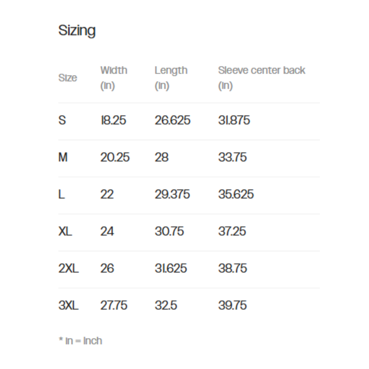The image size is (369, 369).
Task: Click the Sleeve center back header
Action: point(261,78)
